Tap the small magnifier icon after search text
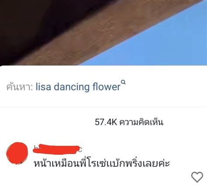The width and height of the screenshot is (207, 196). pos(123,83)
